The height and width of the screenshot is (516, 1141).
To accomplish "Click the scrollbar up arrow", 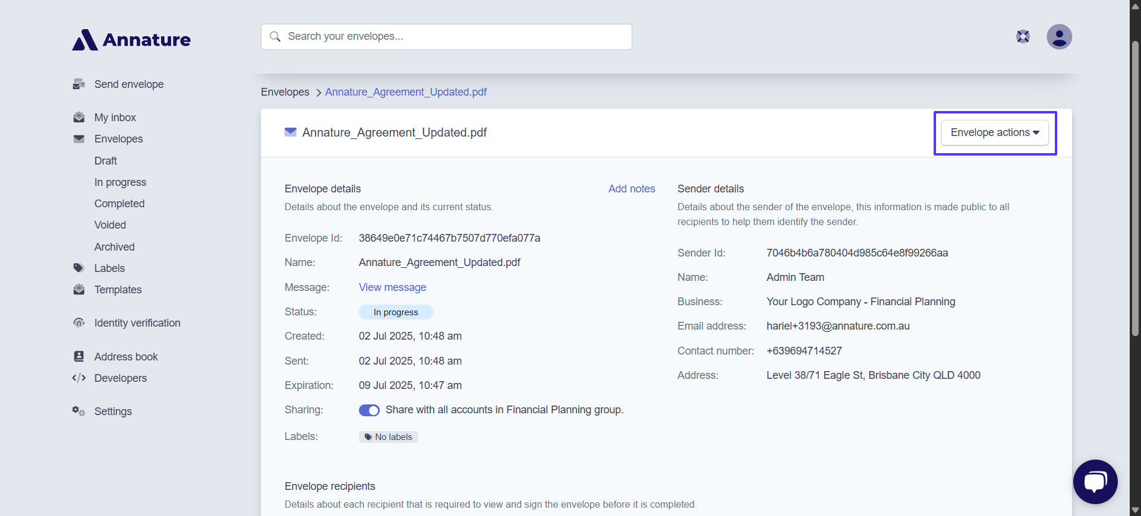I will [1135, 6].
